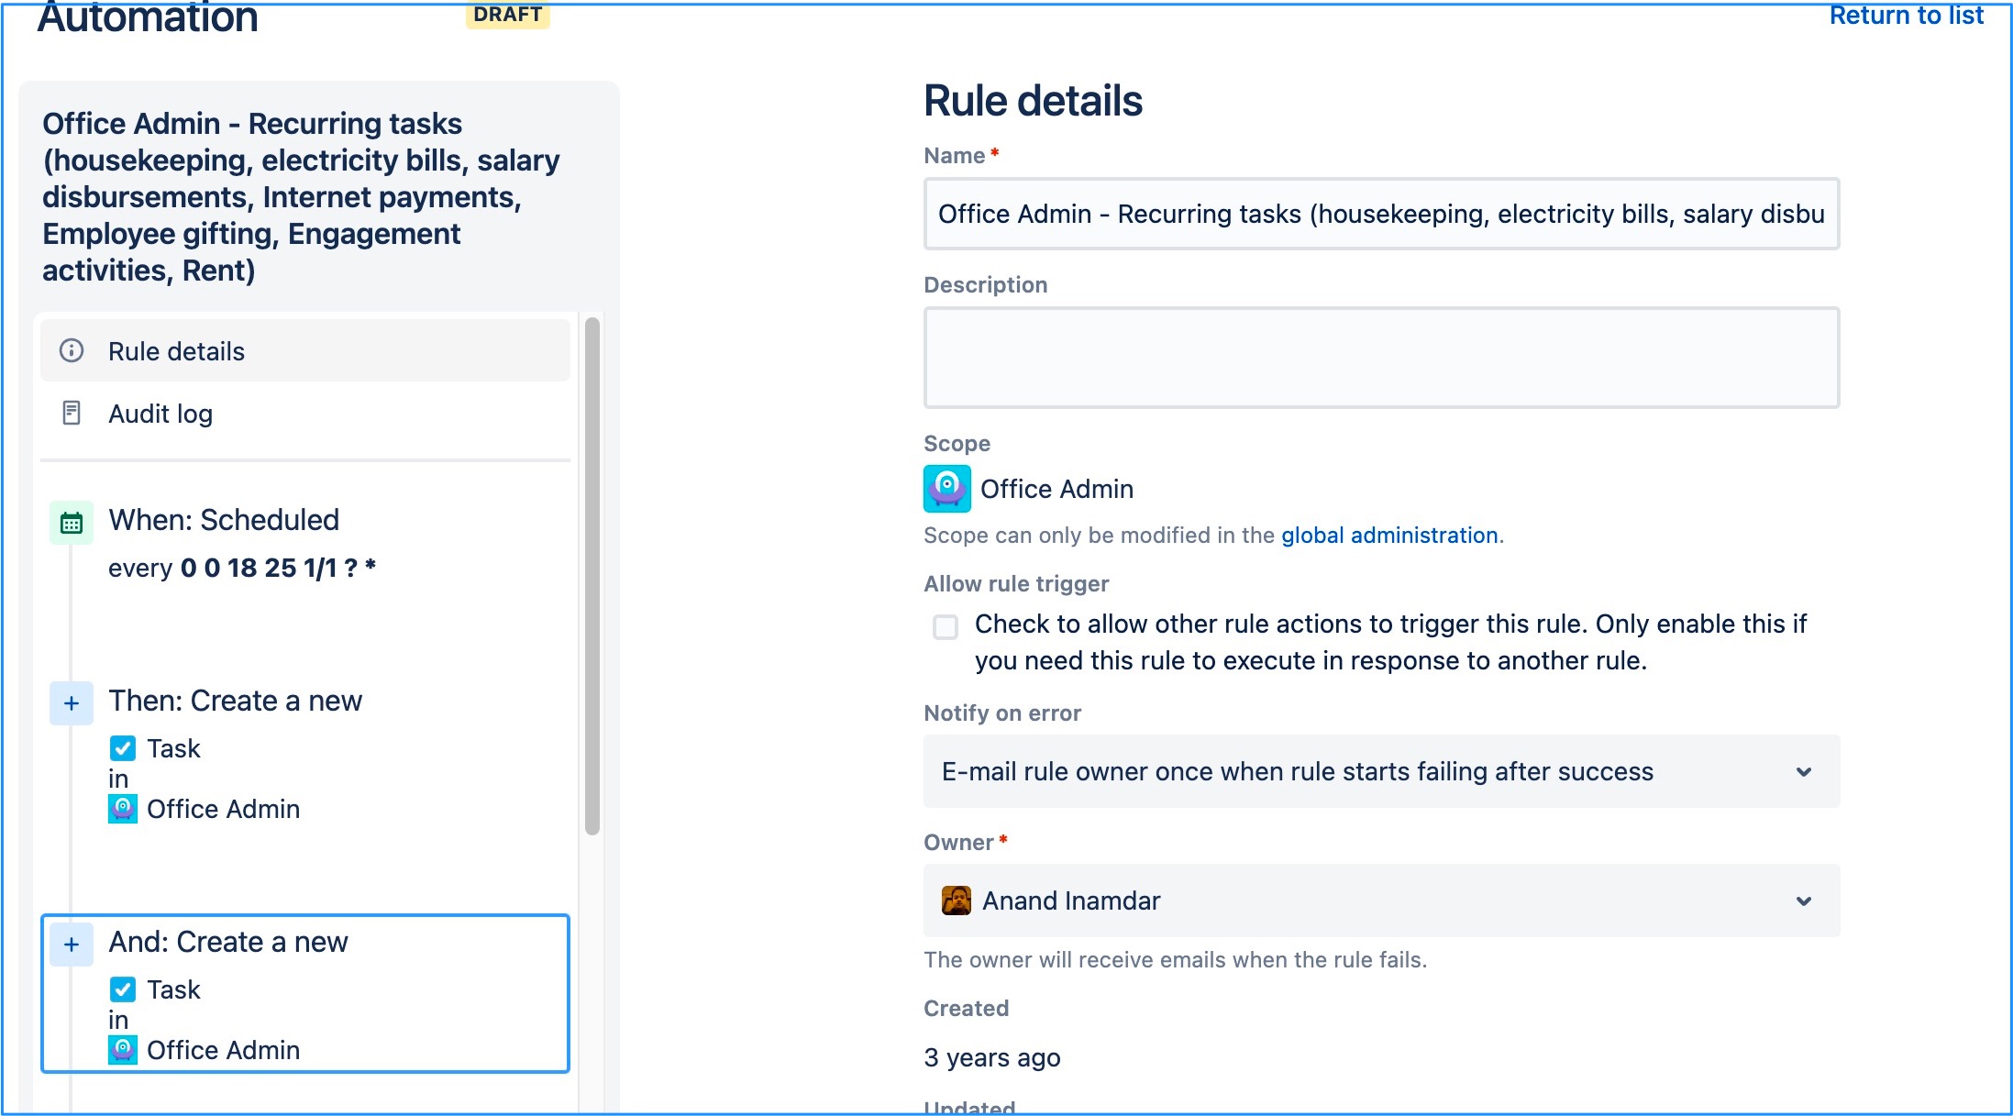Click the Return to list link
2013x1116 pixels.
pos(1906,15)
